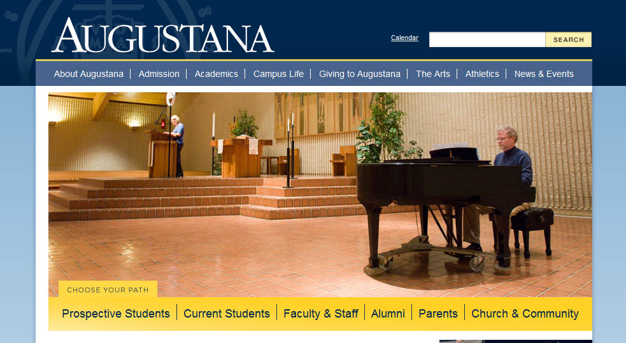Go to the Alumni page
Viewport: 626px width, 343px height.
pyautogui.click(x=388, y=314)
